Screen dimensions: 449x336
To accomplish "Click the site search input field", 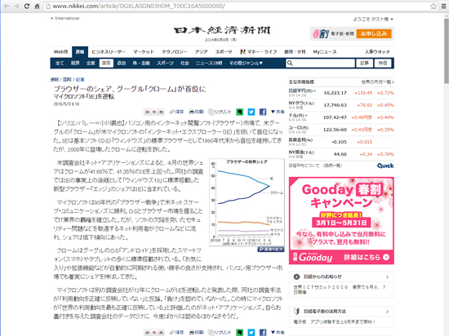I will (320, 63).
